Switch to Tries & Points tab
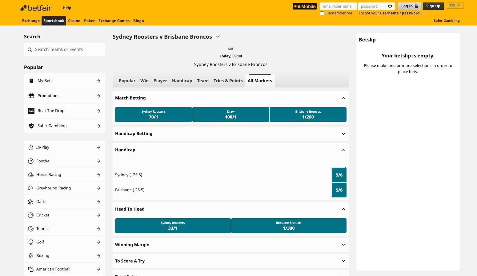This screenshot has height=276, width=477. tap(228, 81)
